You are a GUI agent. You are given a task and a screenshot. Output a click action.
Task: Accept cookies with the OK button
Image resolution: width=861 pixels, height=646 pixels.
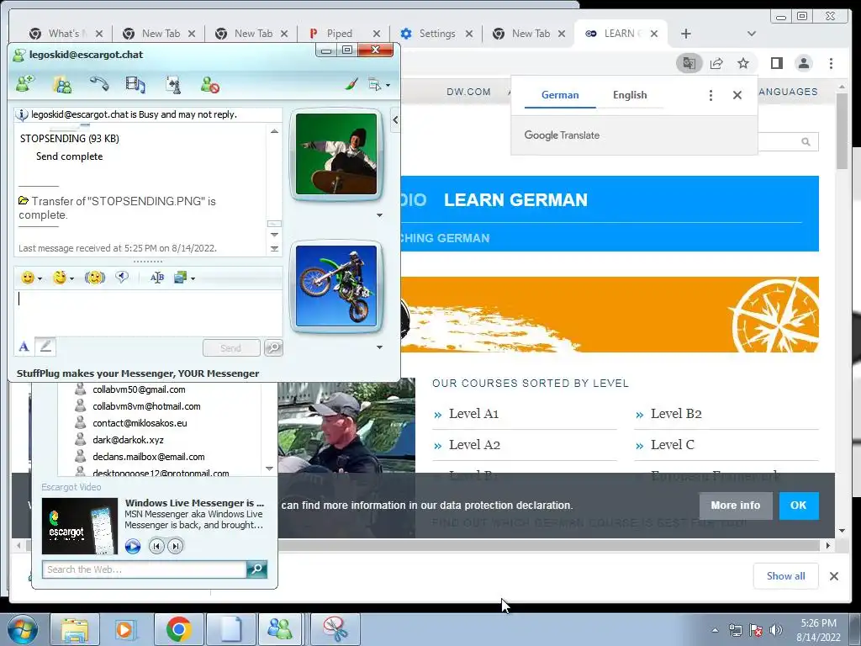click(x=798, y=506)
